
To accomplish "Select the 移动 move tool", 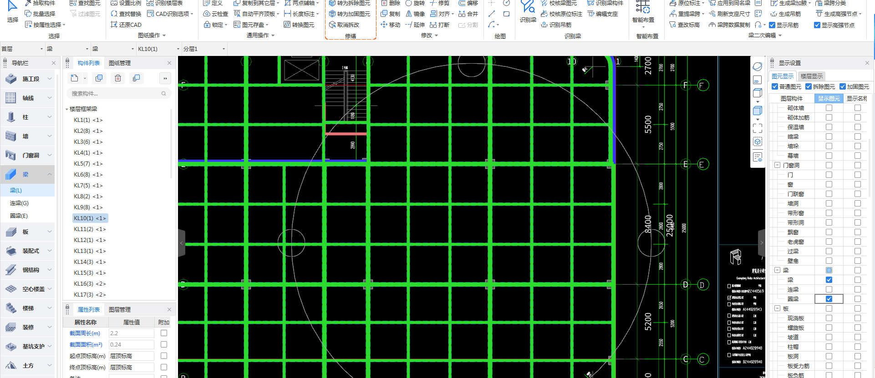I will [391, 25].
